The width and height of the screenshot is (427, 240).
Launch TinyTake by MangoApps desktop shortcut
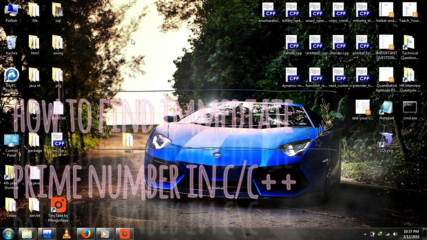point(58,210)
